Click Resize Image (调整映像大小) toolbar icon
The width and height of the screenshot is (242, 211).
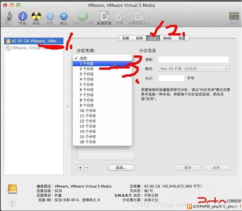[139, 16]
